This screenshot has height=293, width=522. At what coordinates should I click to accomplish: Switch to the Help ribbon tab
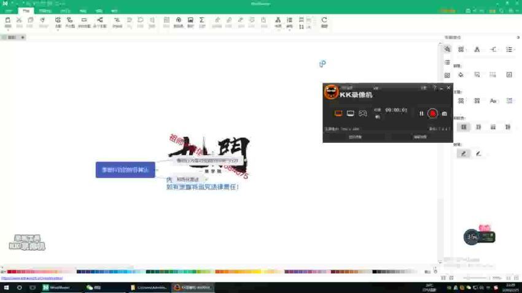pos(114,11)
